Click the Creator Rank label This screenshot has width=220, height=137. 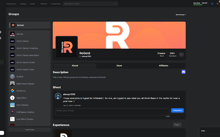pos(161,54)
